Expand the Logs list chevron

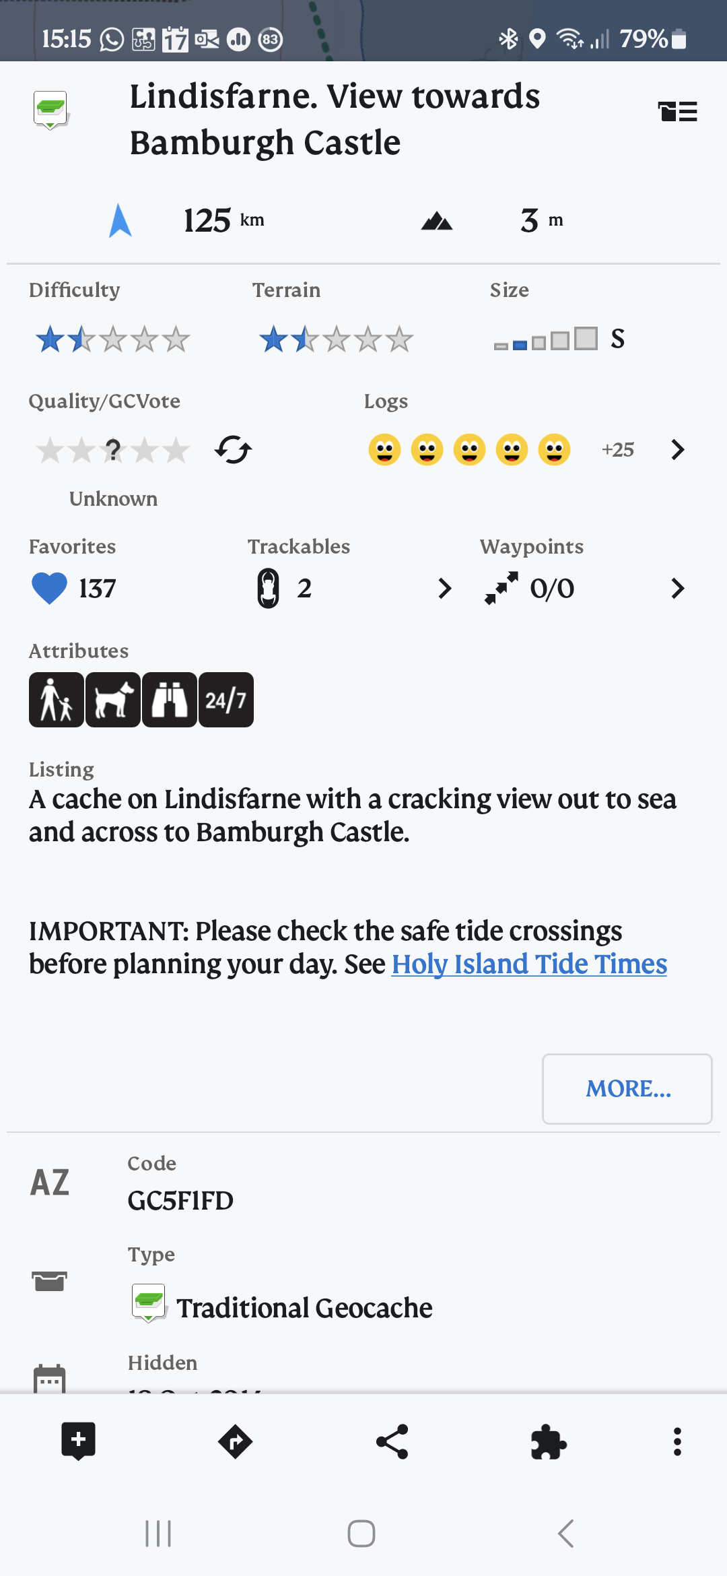678,450
